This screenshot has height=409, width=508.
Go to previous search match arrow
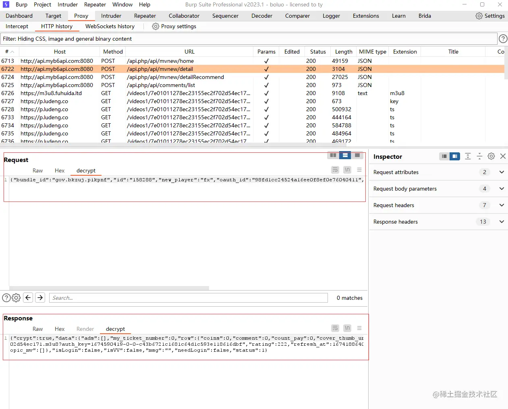tap(28, 298)
